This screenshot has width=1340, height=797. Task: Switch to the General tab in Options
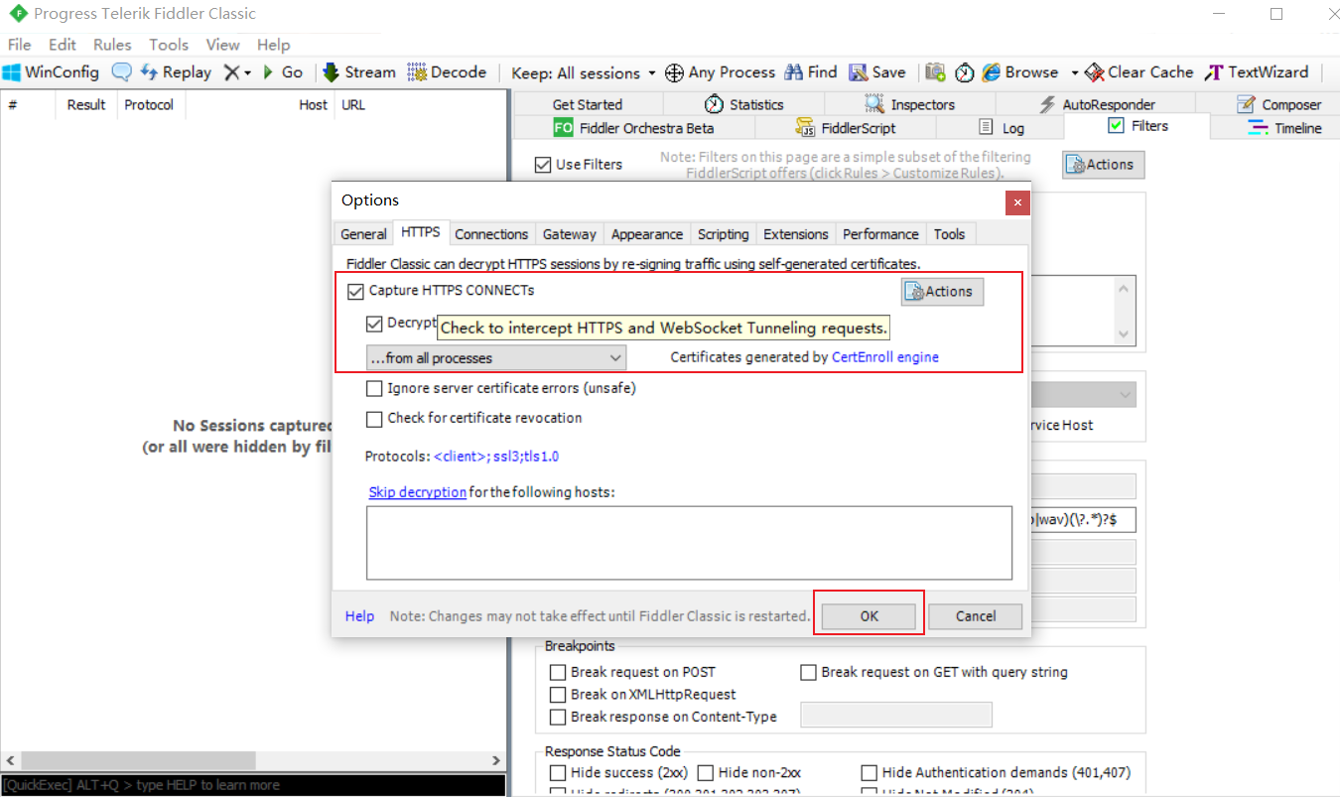pyautogui.click(x=363, y=234)
